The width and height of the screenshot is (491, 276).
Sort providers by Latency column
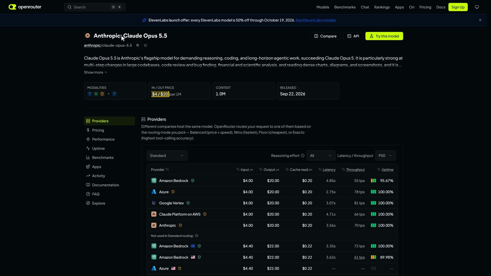pos(327,170)
